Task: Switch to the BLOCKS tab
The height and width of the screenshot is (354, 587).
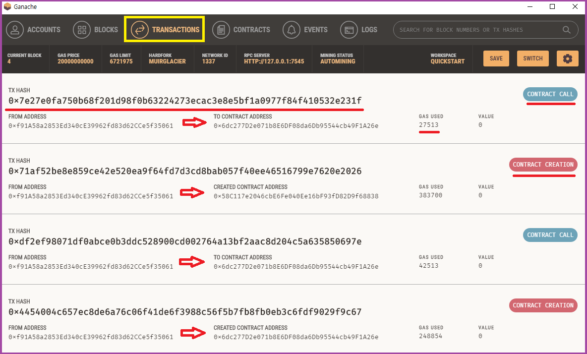Action: 106,30
